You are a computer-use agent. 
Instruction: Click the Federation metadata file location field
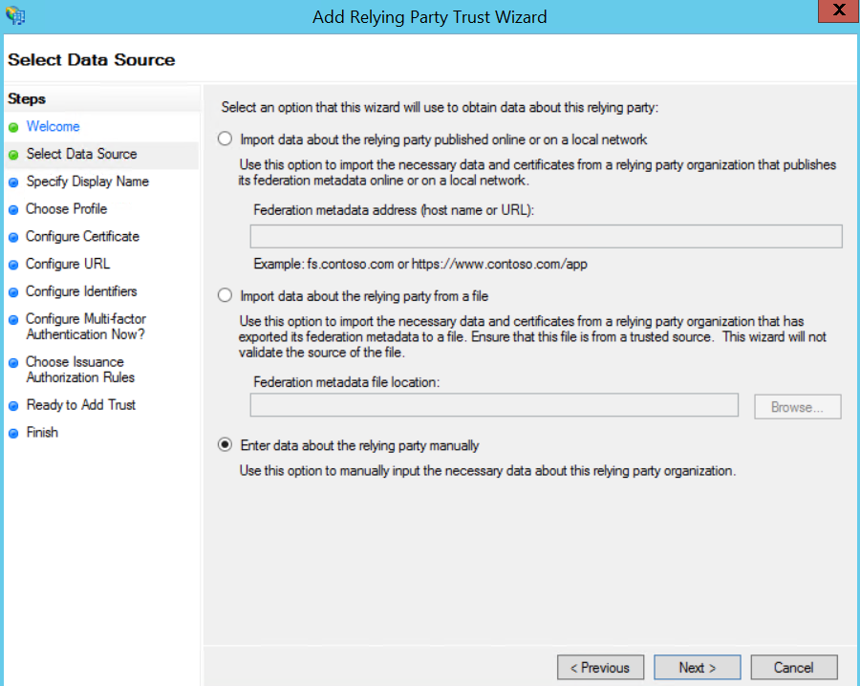[x=494, y=405]
